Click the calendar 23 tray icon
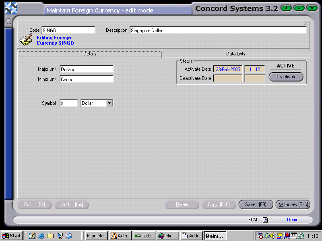Screen dimensions: 322x241 pyautogui.click(x=293, y=236)
